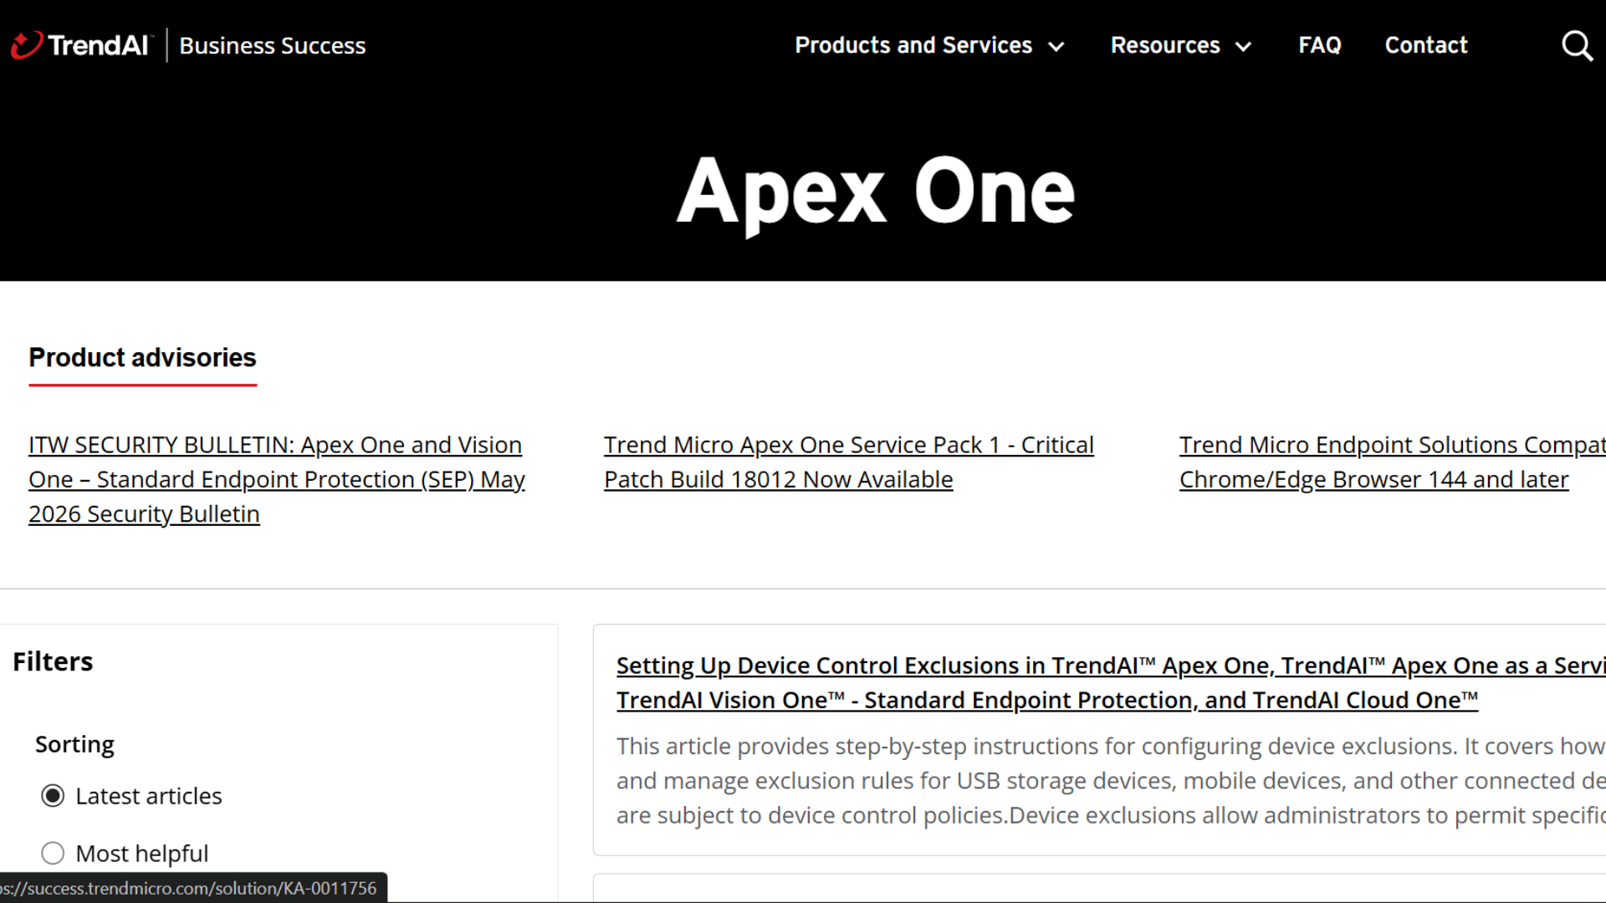This screenshot has height=903, width=1606.
Task: Open Service Pack 1 Critical Patch Build 18012 link
Action: [848, 462]
